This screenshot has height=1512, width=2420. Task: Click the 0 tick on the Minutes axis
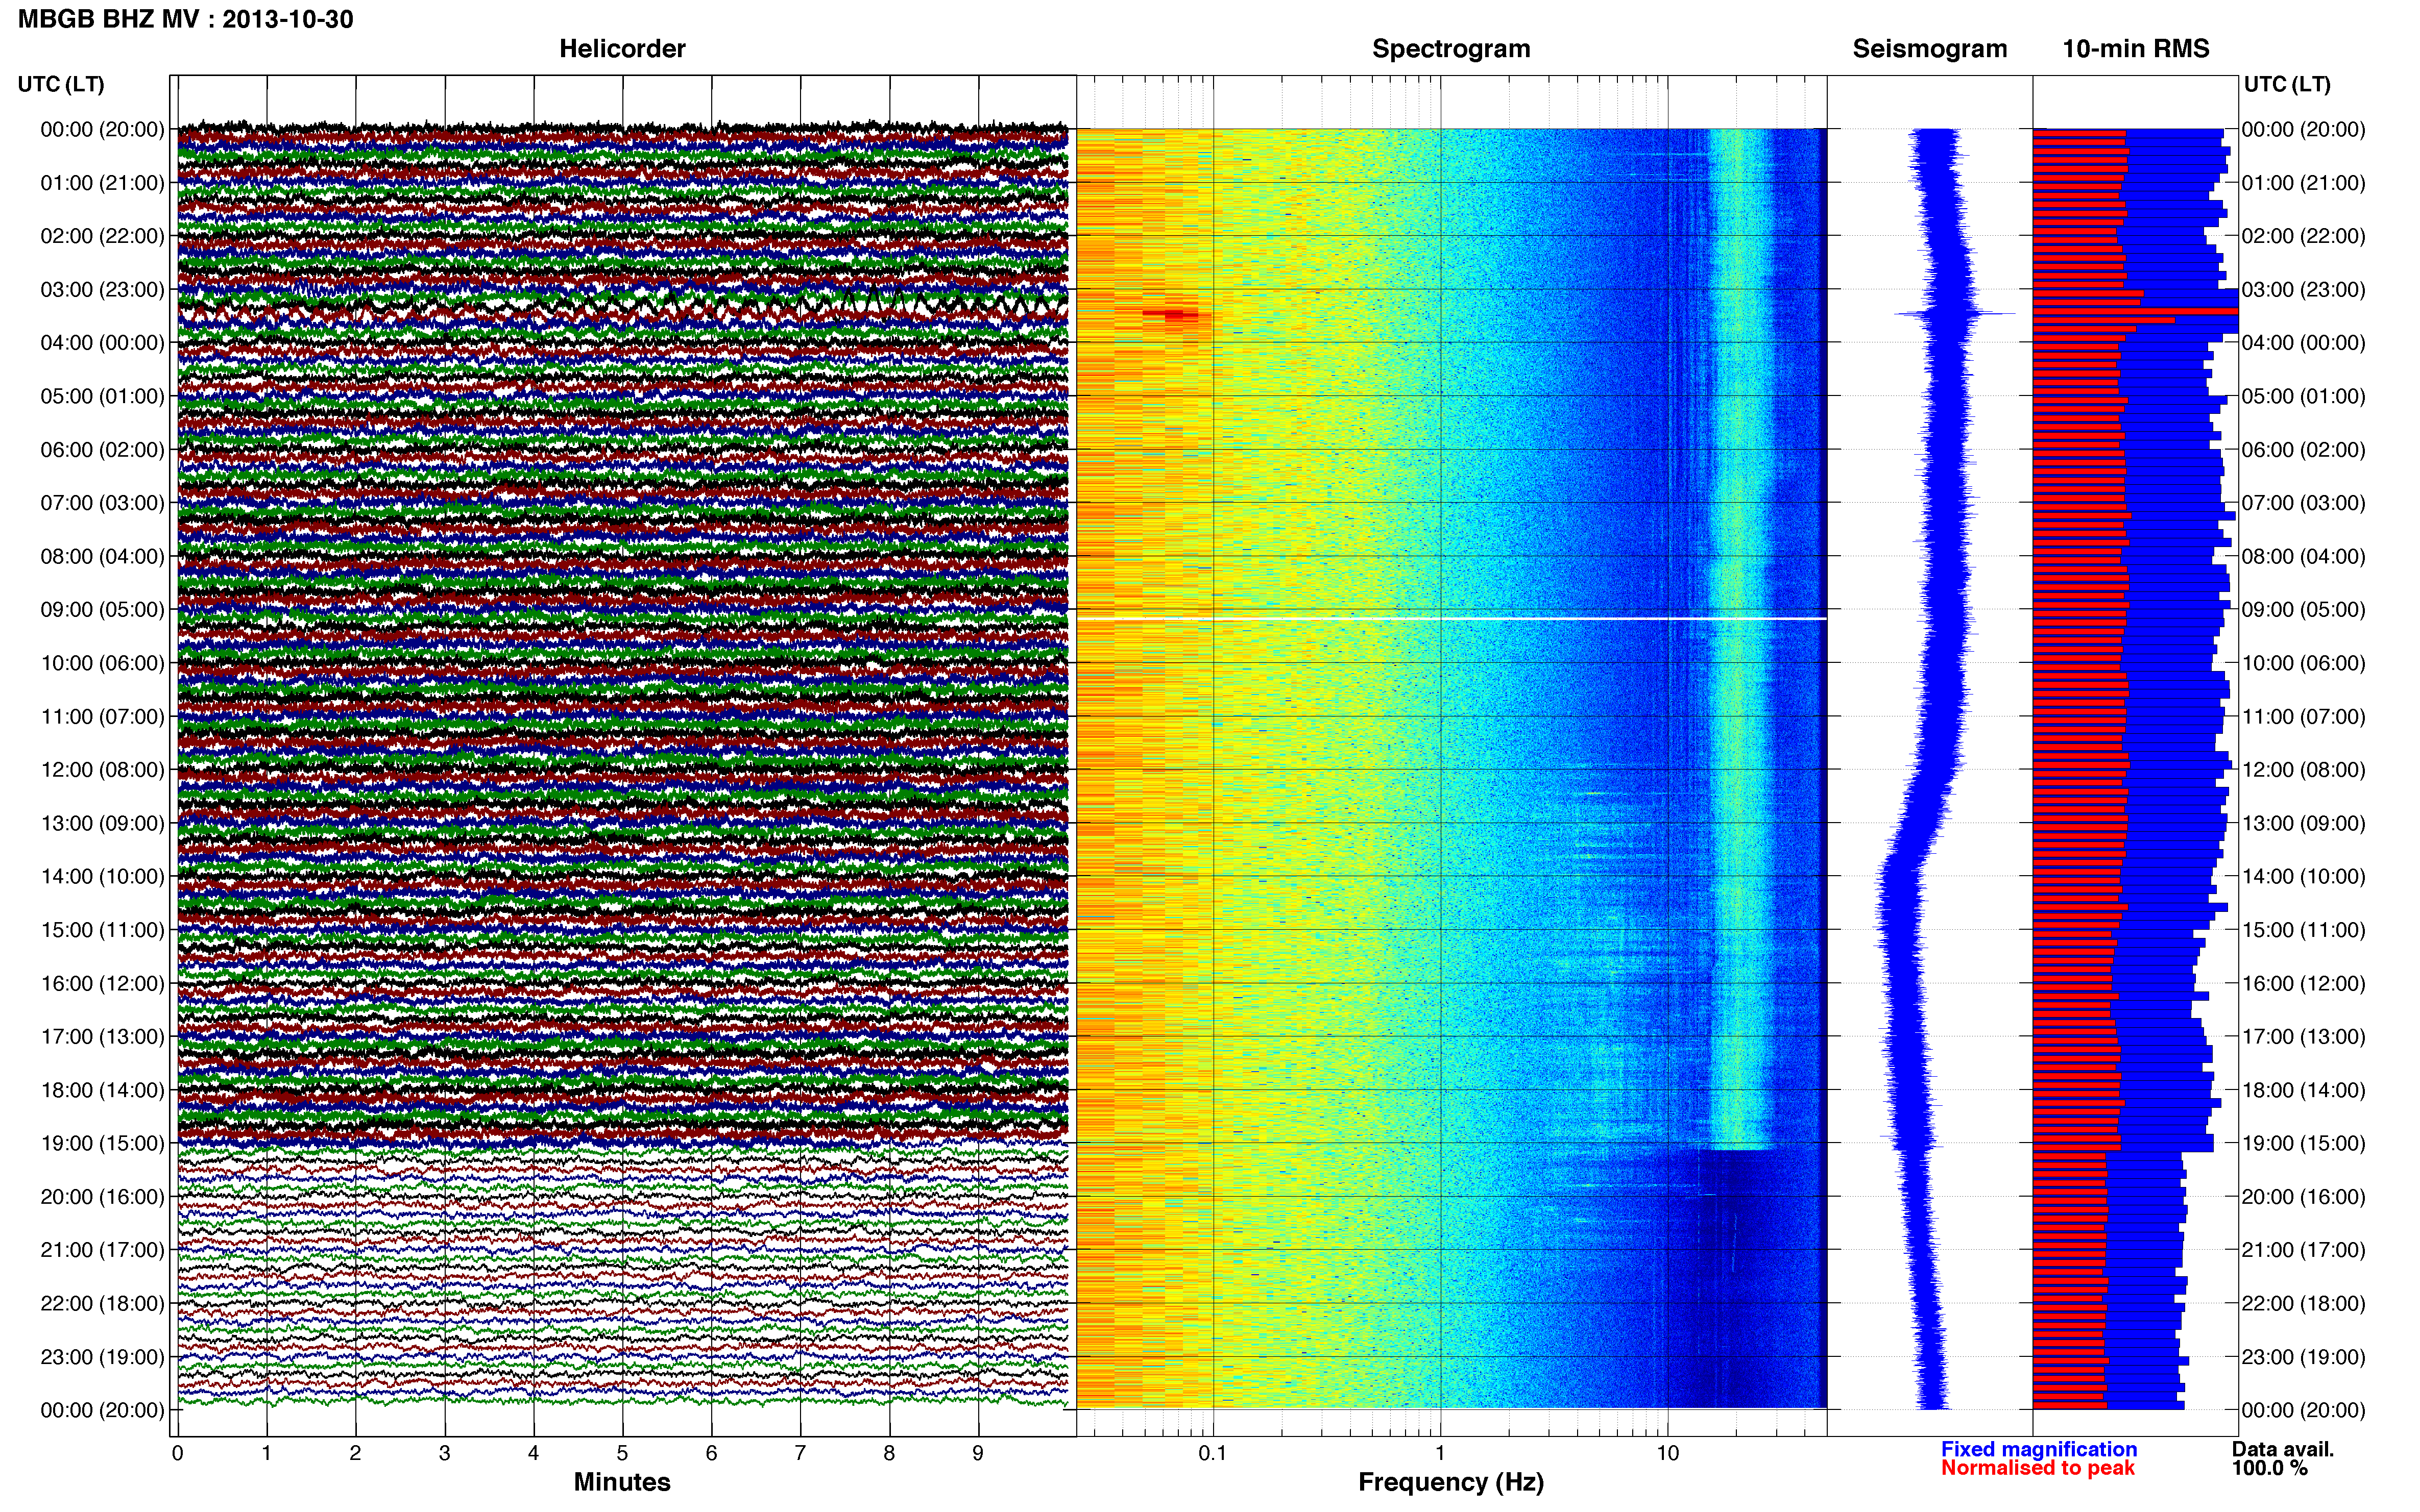point(177,1453)
